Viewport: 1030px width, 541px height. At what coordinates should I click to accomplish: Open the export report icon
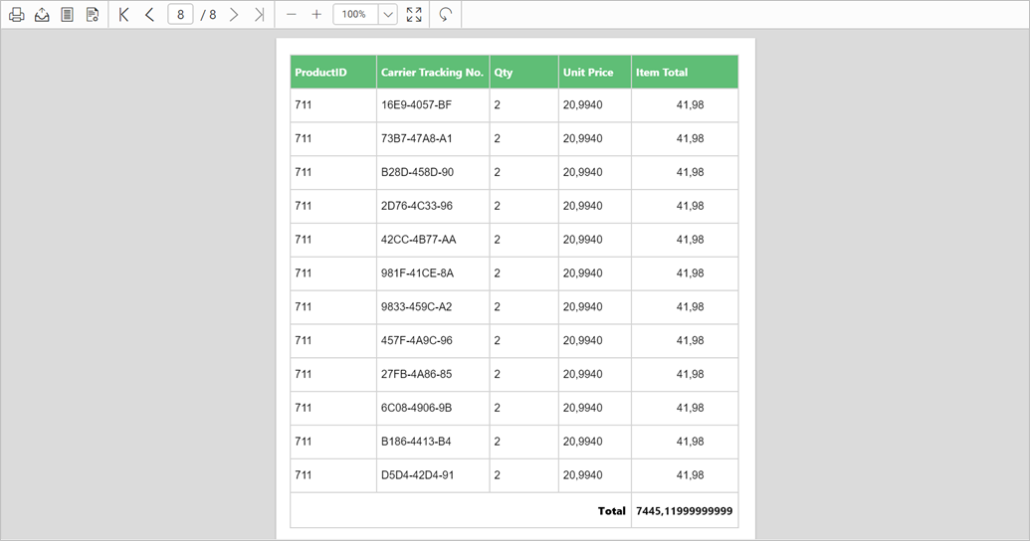tap(42, 15)
